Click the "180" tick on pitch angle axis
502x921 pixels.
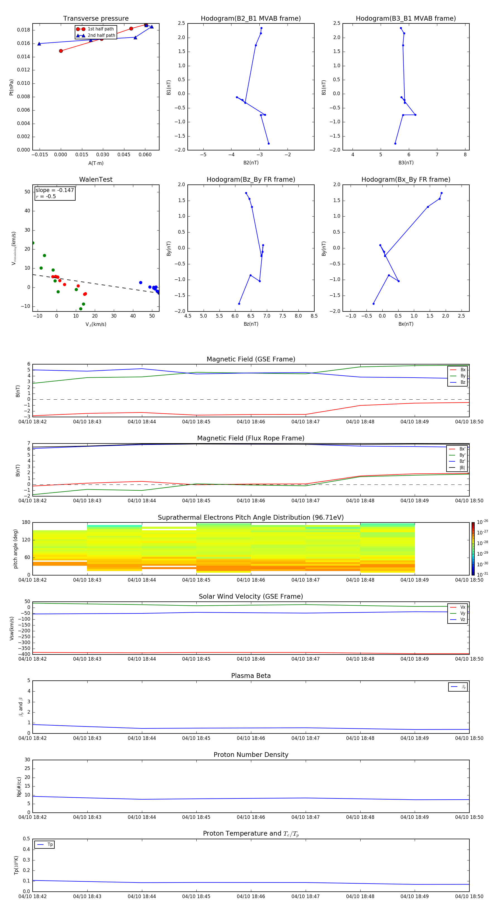pos(26,522)
